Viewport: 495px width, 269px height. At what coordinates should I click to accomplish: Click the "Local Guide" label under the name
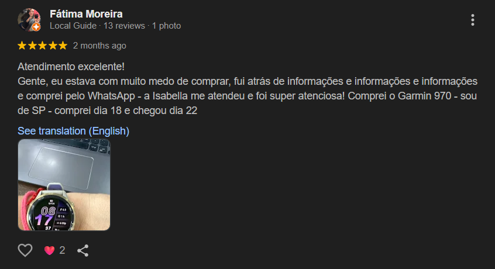[x=74, y=26]
